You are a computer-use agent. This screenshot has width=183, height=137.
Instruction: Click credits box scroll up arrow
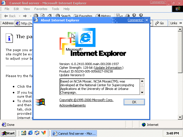coord(142,81)
